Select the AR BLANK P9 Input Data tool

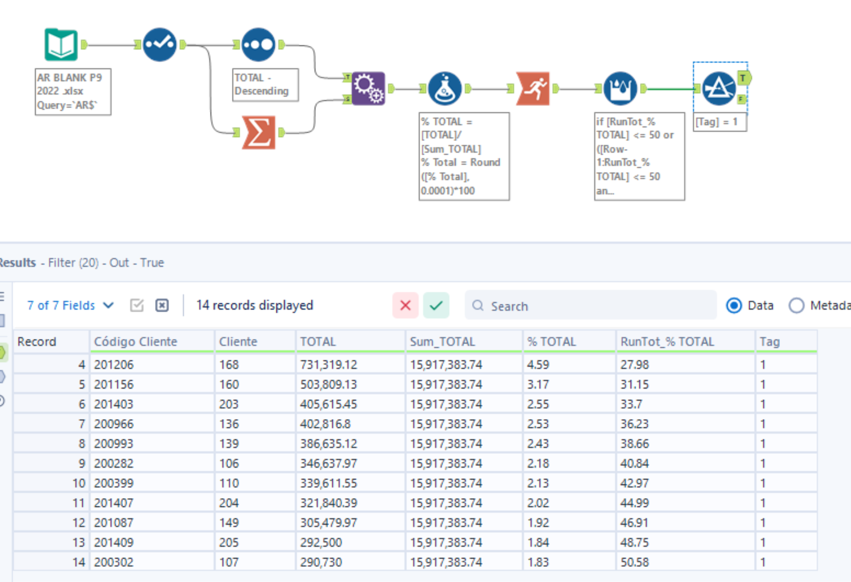[x=62, y=44]
